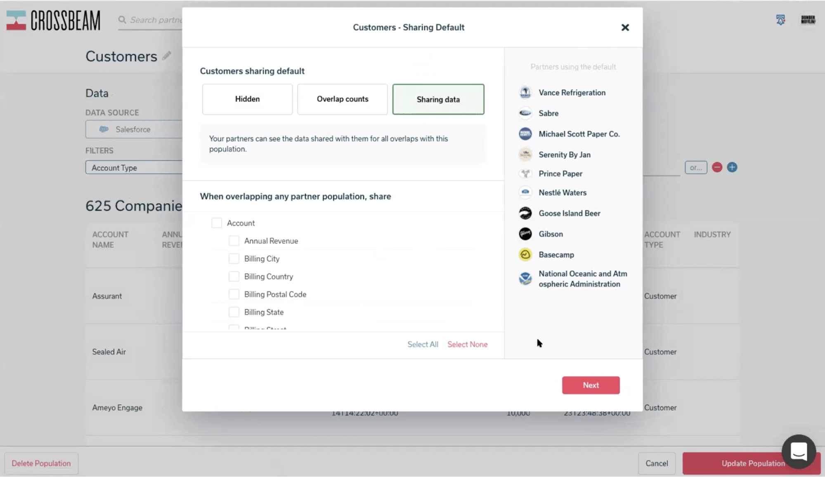
Task: Click the Salesforce cloud icon
Action: click(x=104, y=129)
